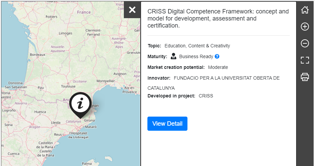Click the Home icon in sidebar
The width and height of the screenshot is (315, 166).
pos(305,10)
